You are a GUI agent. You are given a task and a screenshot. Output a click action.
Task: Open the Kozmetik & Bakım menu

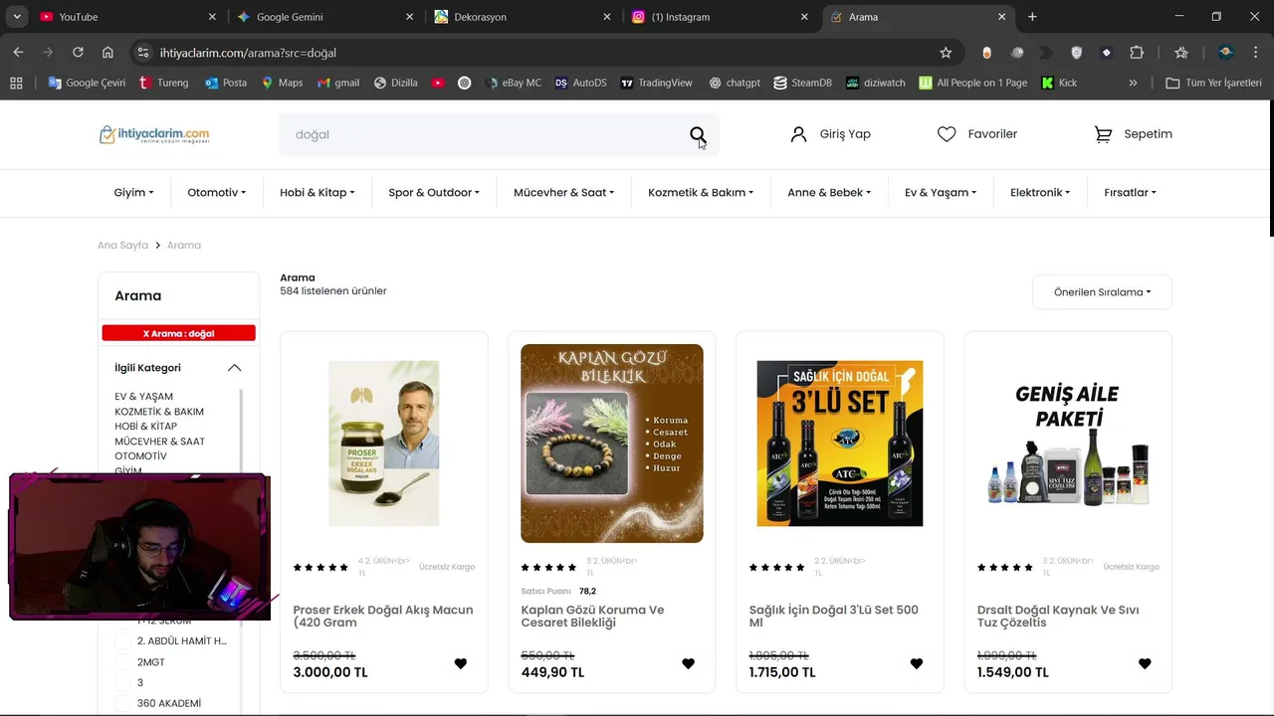point(701,193)
